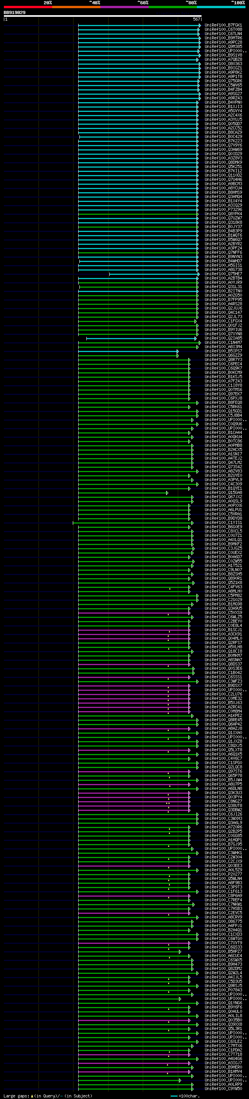
Task: Select hit UniRef100_C5JBB4
Action: click(x=223, y=416)
